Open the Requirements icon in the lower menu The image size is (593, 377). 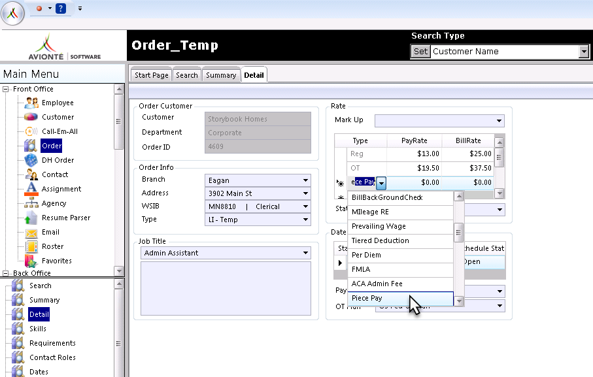coord(18,343)
